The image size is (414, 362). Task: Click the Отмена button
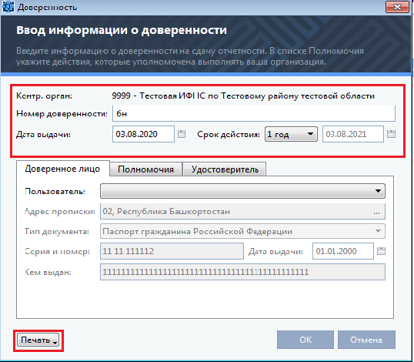tap(366, 340)
